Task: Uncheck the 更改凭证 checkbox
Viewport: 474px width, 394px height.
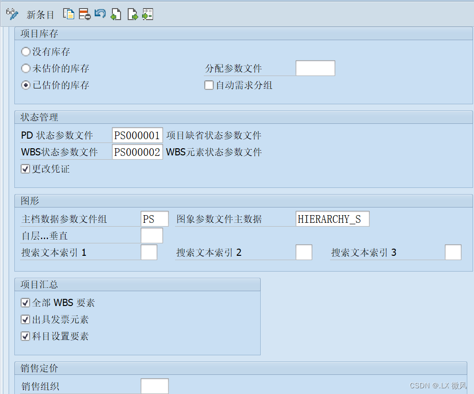Action: pos(25,169)
